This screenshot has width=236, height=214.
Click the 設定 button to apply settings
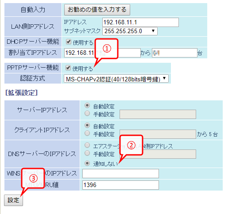[x=14, y=200]
